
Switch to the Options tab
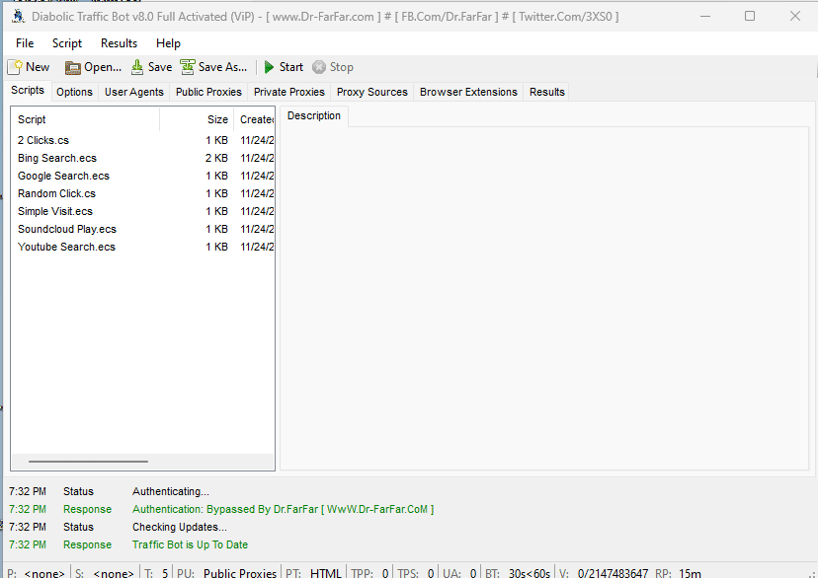pyautogui.click(x=74, y=92)
